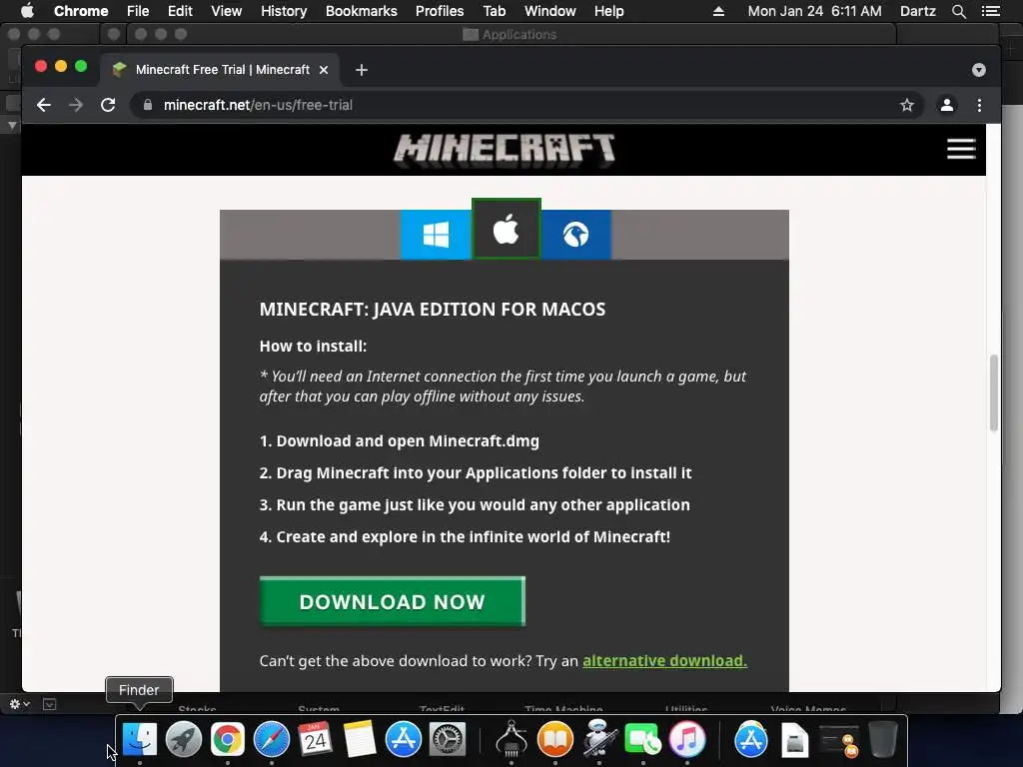Open Chrome's tab search dropdown arrow

pos(979,70)
